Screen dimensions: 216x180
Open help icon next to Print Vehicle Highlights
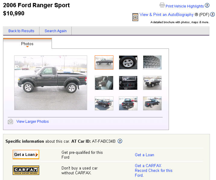click(x=207, y=5)
